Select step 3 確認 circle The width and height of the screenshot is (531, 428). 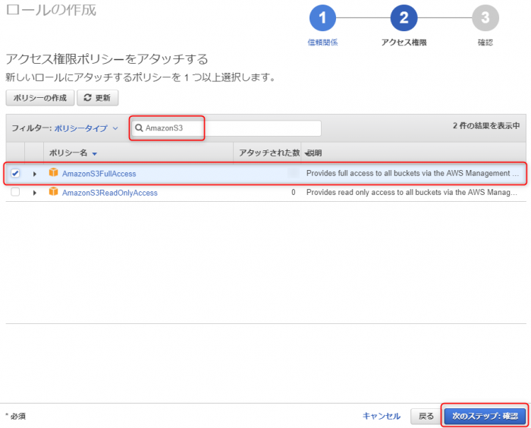[485, 17]
